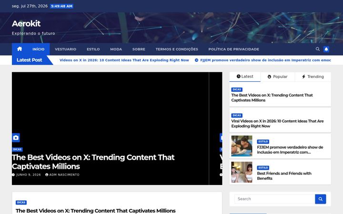Click the date text seg. jul 27th, 2026
This screenshot has height=214, width=343.
(x=30, y=6)
